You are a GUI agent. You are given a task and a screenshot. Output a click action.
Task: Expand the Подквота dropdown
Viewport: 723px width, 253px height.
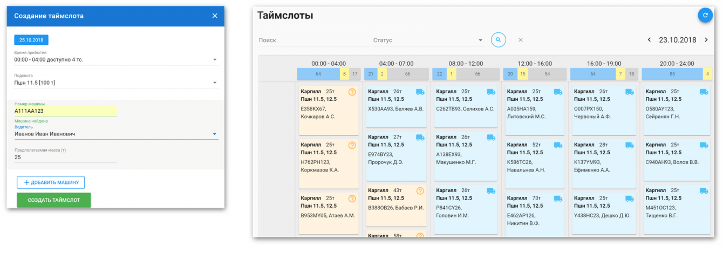116,83
